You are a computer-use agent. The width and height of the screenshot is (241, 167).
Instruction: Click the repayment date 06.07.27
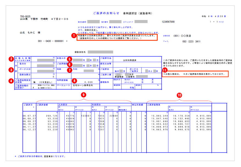click(x=29, y=116)
